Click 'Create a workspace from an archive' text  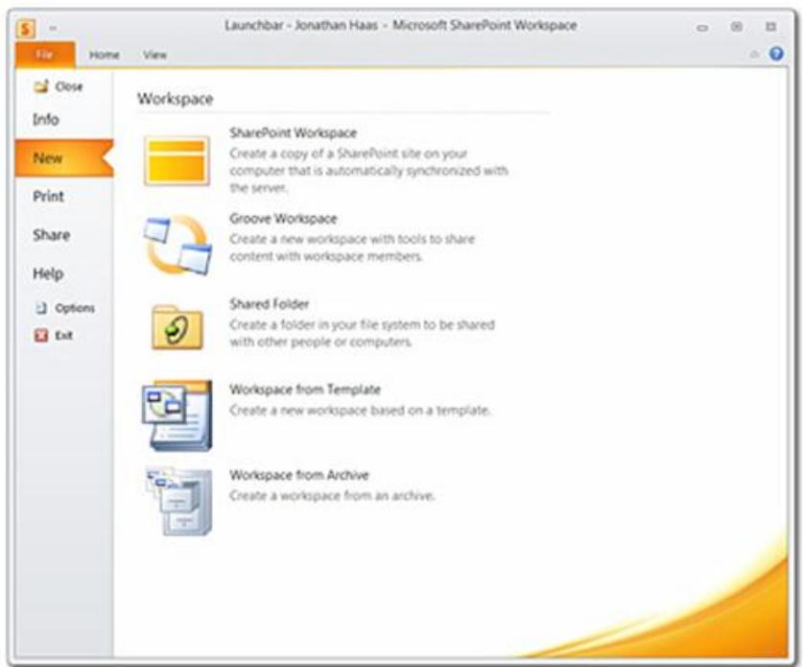(332, 496)
